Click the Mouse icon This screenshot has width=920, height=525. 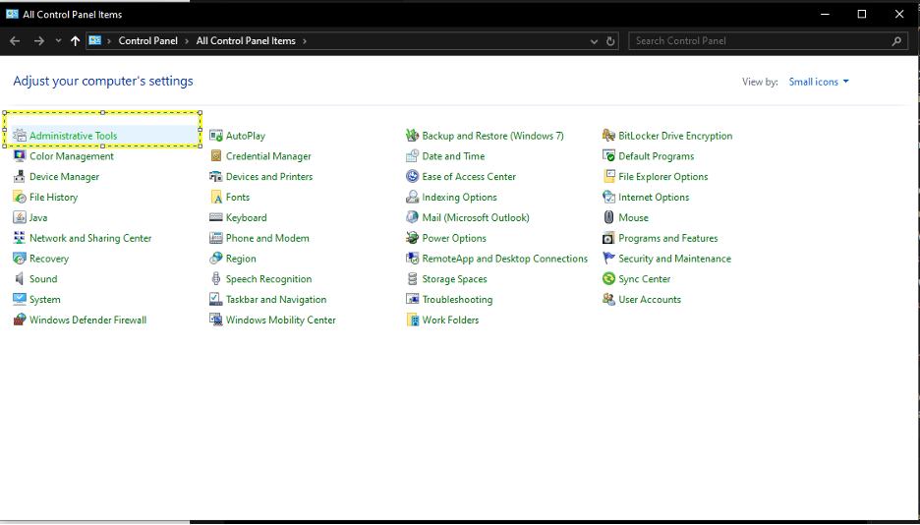pyautogui.click(x=608, y=217)
